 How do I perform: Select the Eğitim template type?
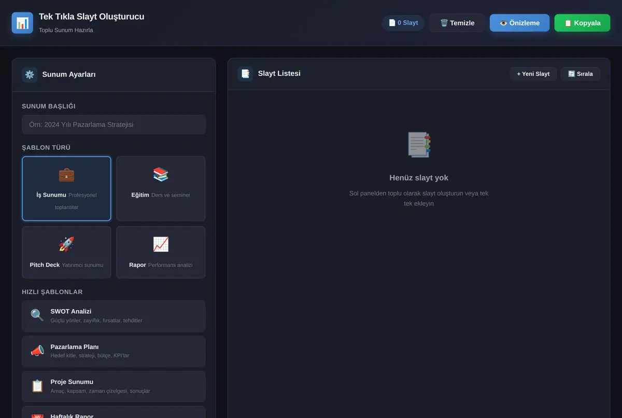pyautogui.click(x=161, y=189)
